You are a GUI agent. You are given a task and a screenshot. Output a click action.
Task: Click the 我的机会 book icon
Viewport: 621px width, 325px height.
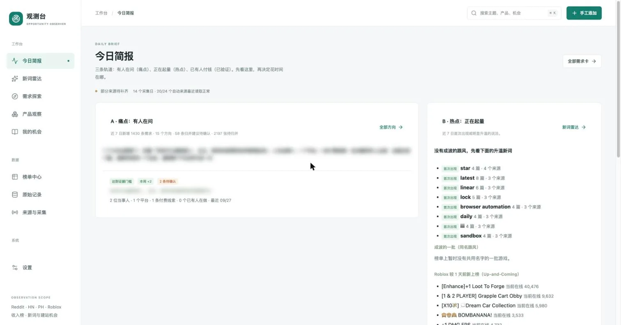click(15, 132)
